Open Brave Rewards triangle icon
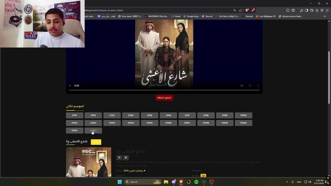This screenshot has height=186, width=331. 253,10
